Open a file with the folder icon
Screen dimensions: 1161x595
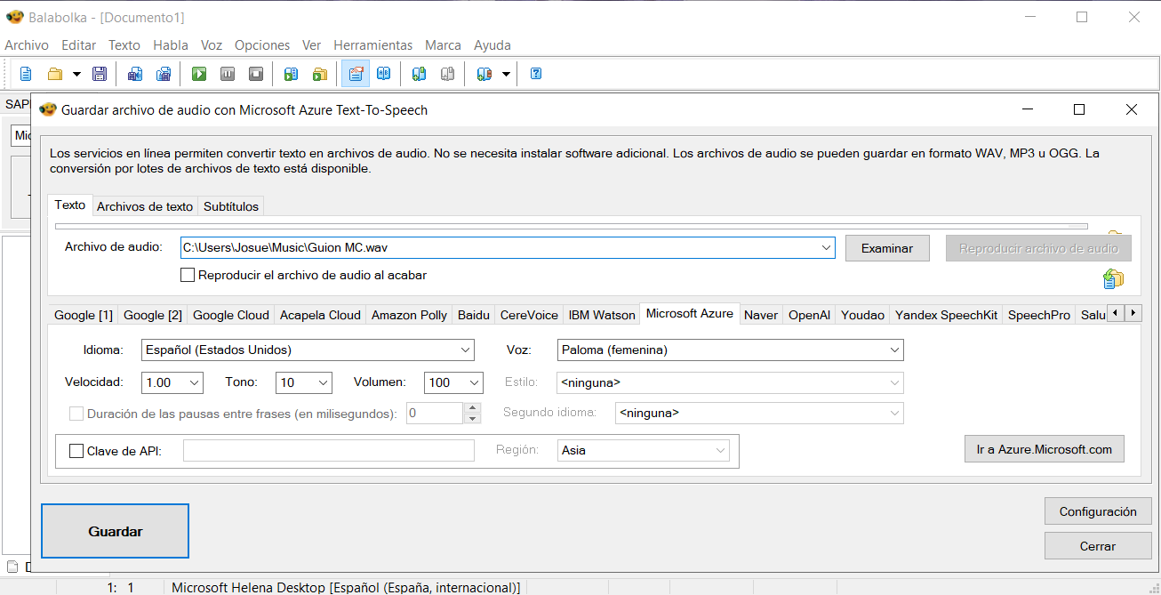coord(55,74)
